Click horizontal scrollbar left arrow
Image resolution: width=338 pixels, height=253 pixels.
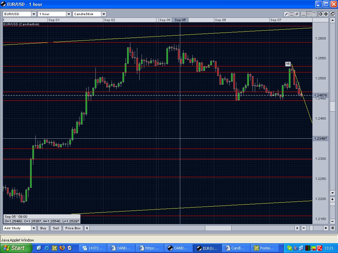[x=87, y=228]
